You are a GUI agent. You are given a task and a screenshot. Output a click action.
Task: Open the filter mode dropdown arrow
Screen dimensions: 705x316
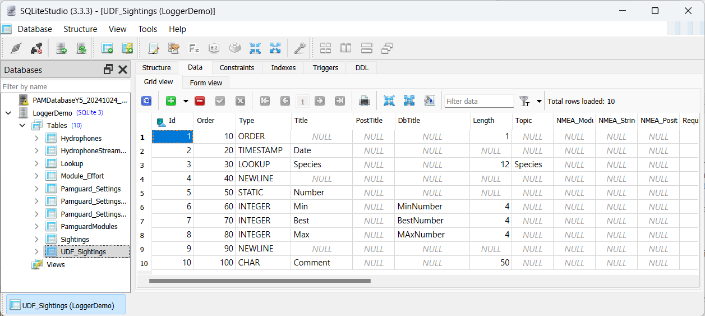(539, 102)
